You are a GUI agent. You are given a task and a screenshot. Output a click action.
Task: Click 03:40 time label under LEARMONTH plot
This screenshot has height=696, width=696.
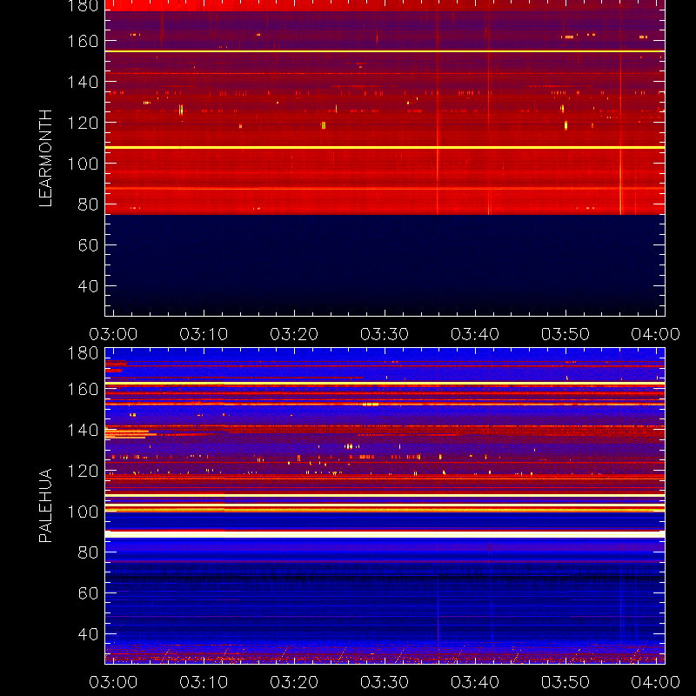(475, 334)
